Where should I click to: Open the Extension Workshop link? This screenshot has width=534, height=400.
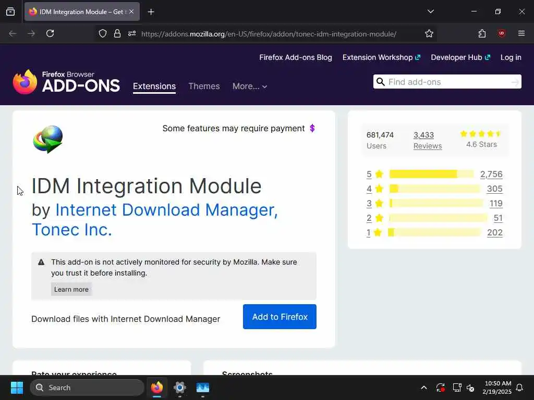381,57
